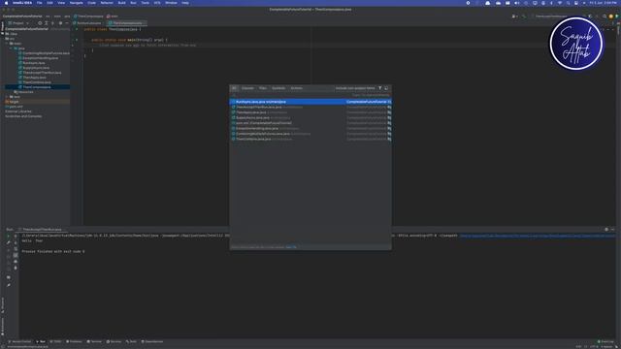Select ThenAcceptThenRun.java result in search popup
621x349 pixels.
310,108
